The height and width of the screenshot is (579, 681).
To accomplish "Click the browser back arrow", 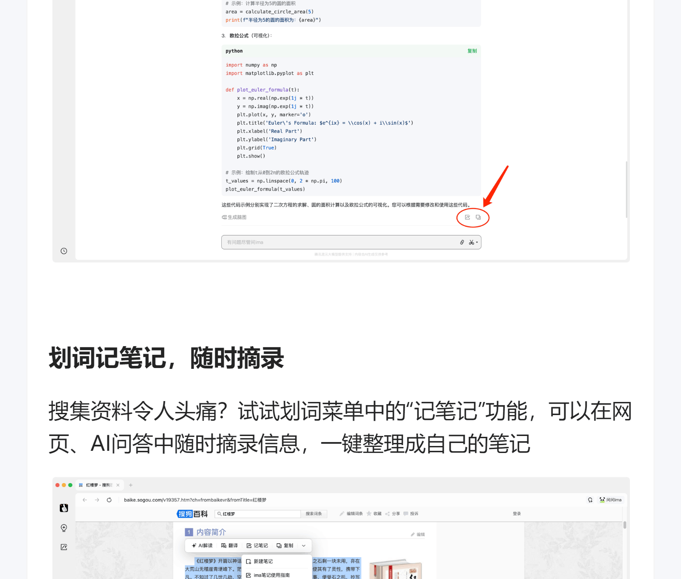I will point(85,500).
